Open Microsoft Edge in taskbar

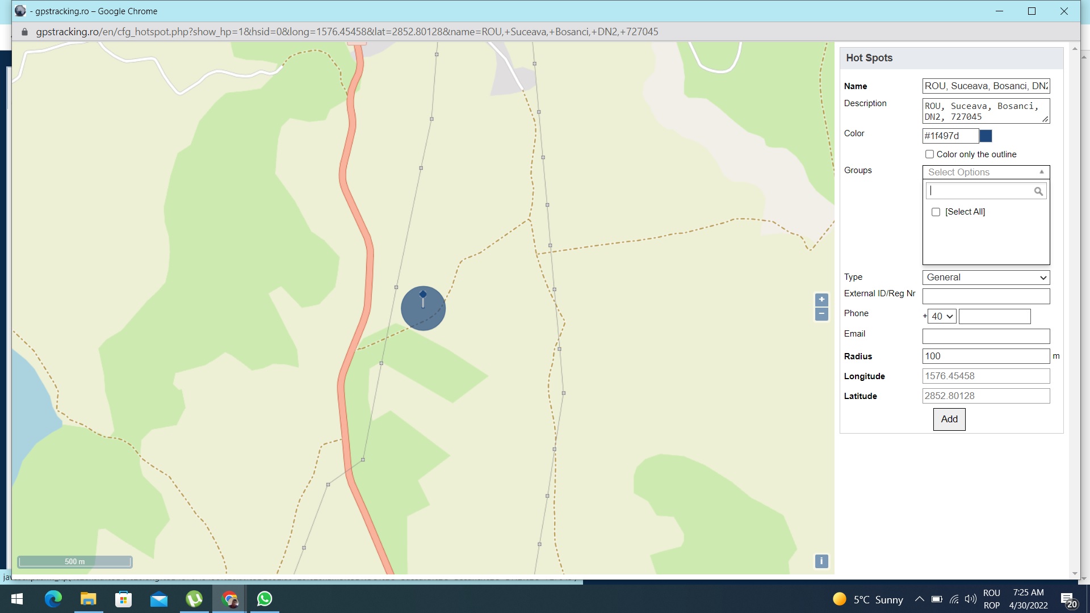point(53,599)
